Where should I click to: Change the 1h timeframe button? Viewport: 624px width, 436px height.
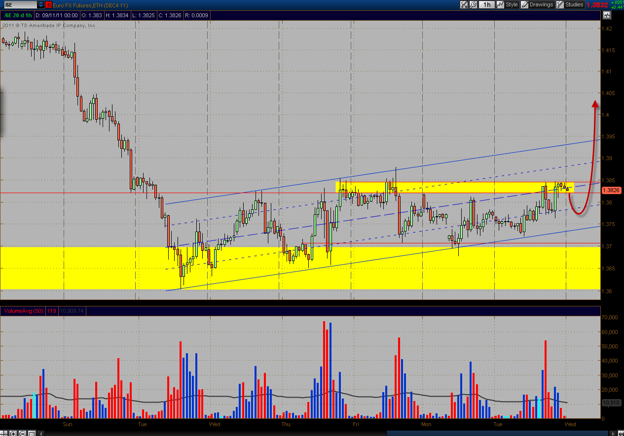coord(486,4)
